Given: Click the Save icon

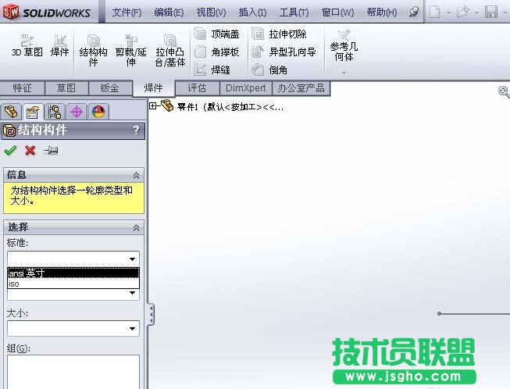Looking at the screenshot, I should pos(491,12).
